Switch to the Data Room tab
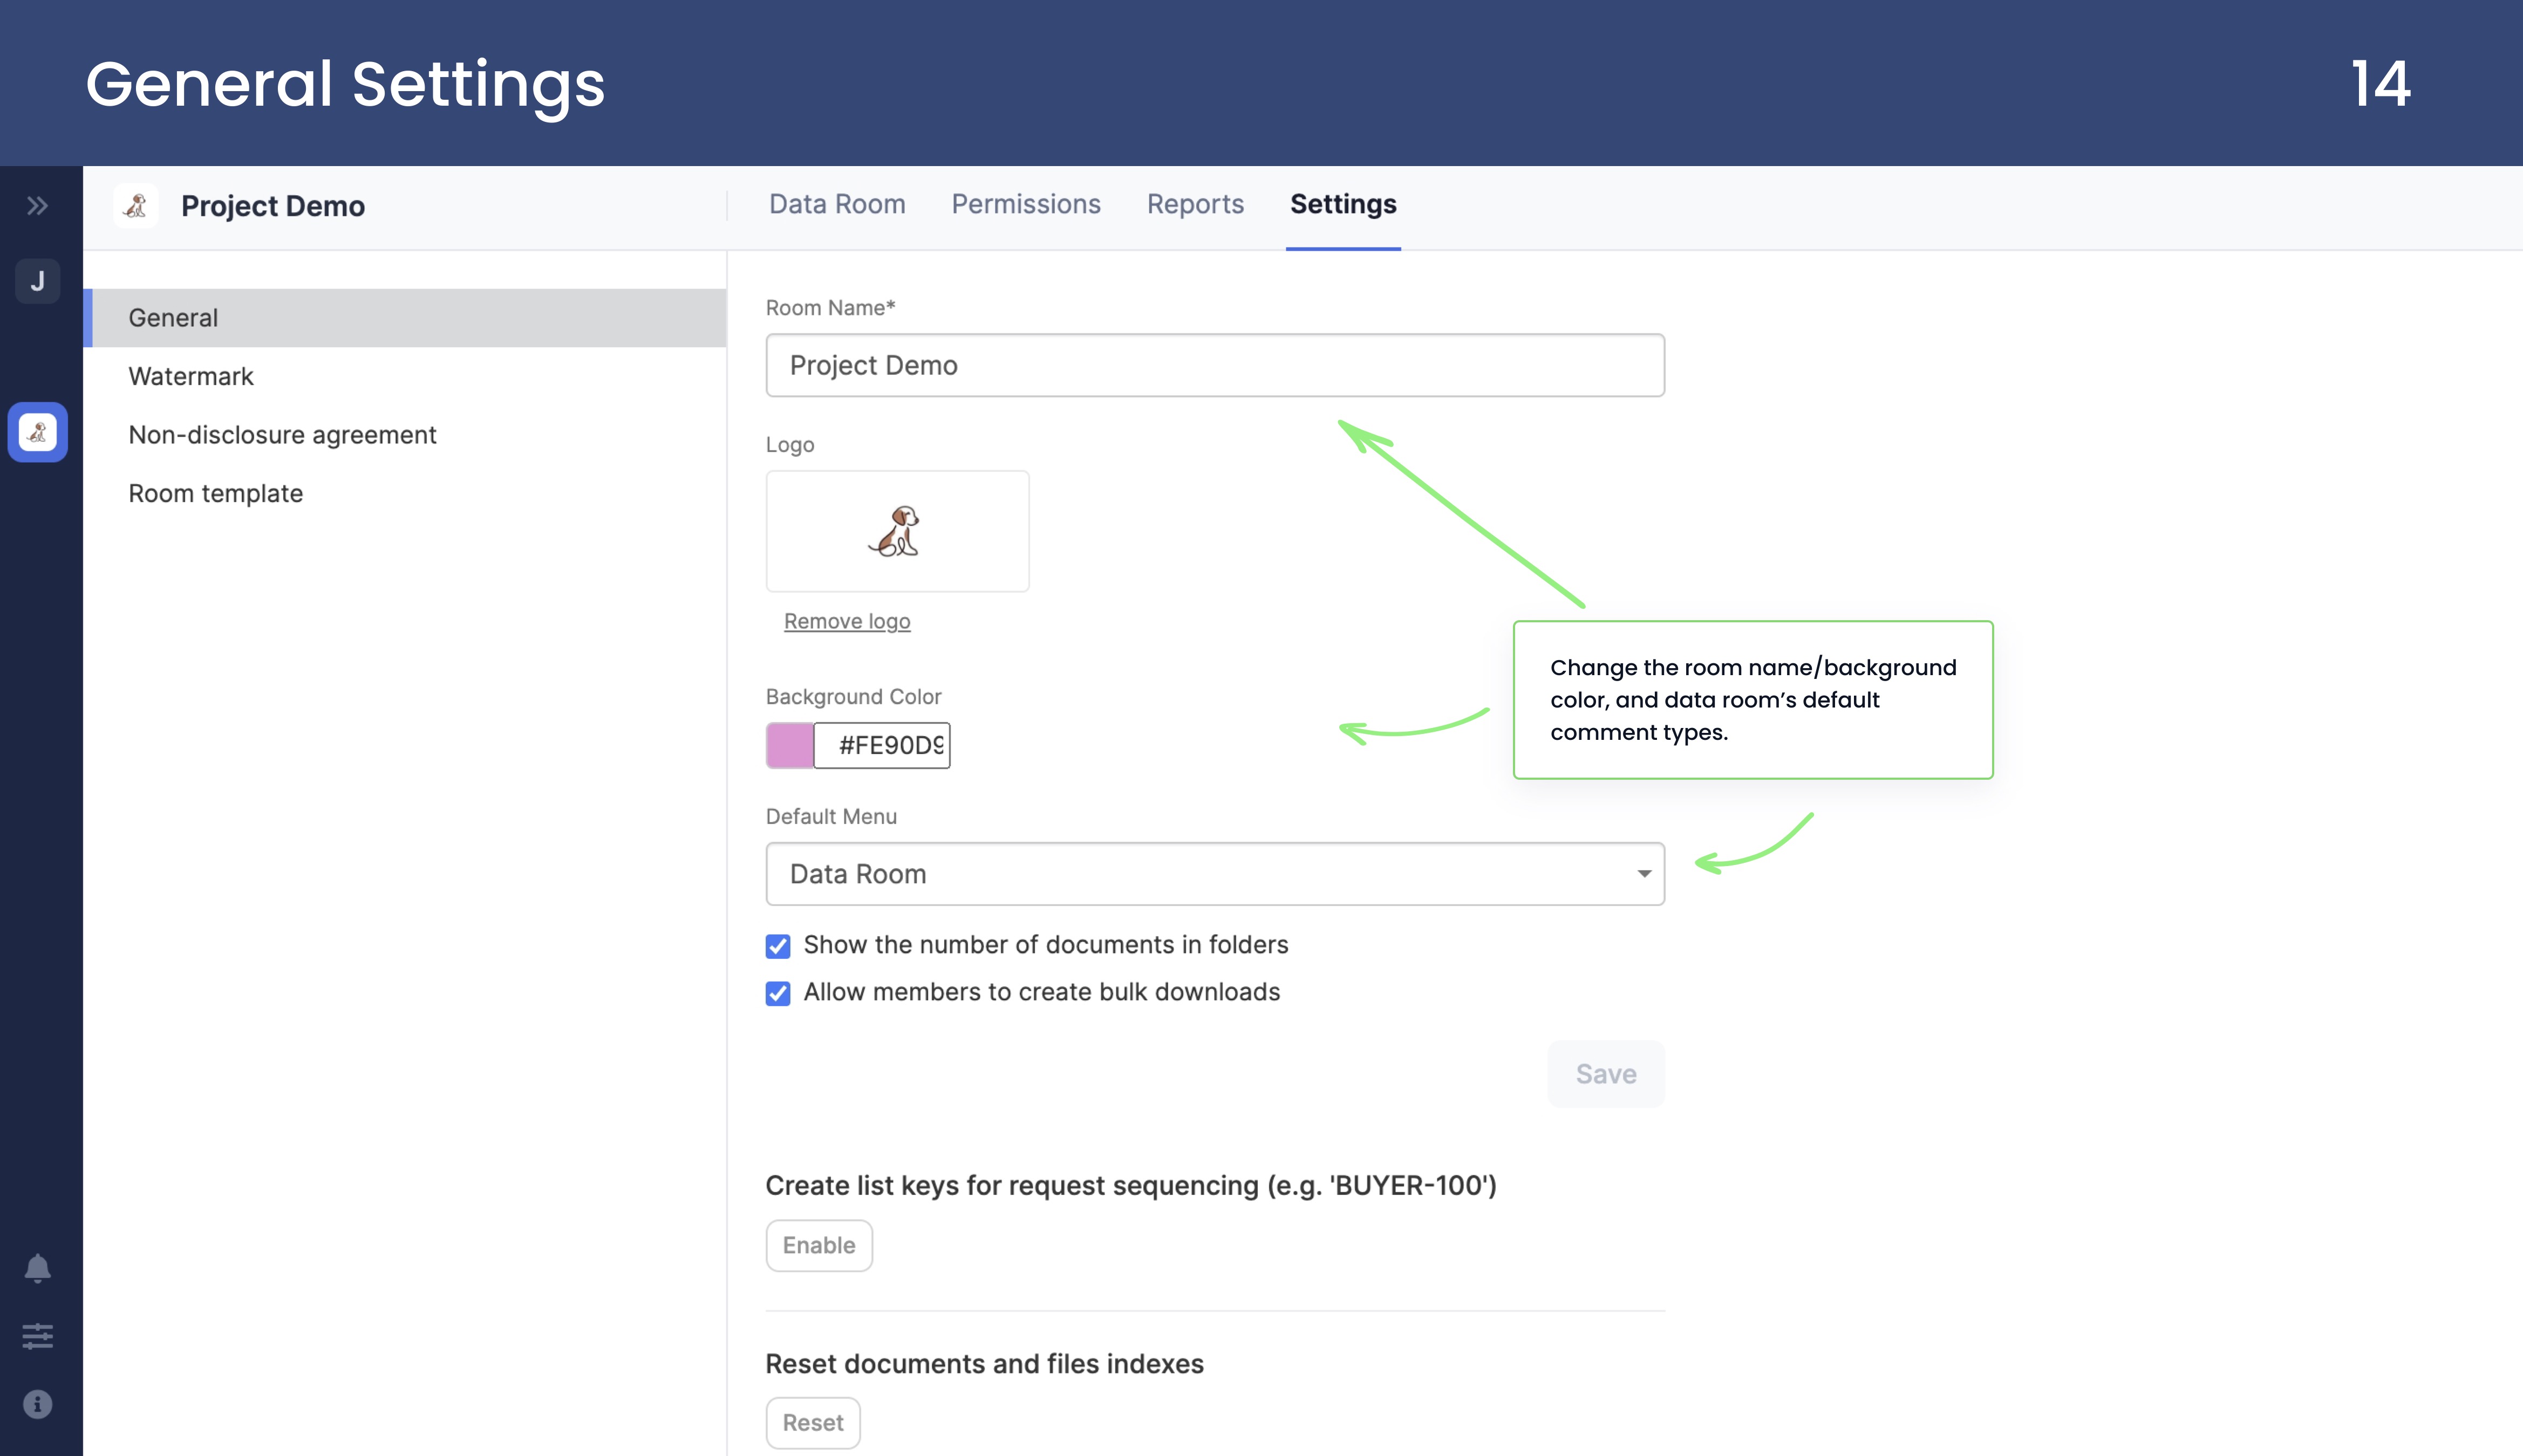The height and width of the screenshot is (1456, 2523). [836, 204]
